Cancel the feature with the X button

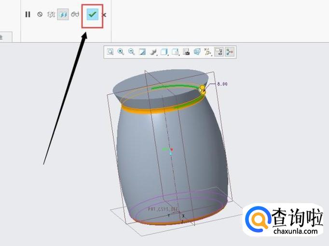(104, 15)
